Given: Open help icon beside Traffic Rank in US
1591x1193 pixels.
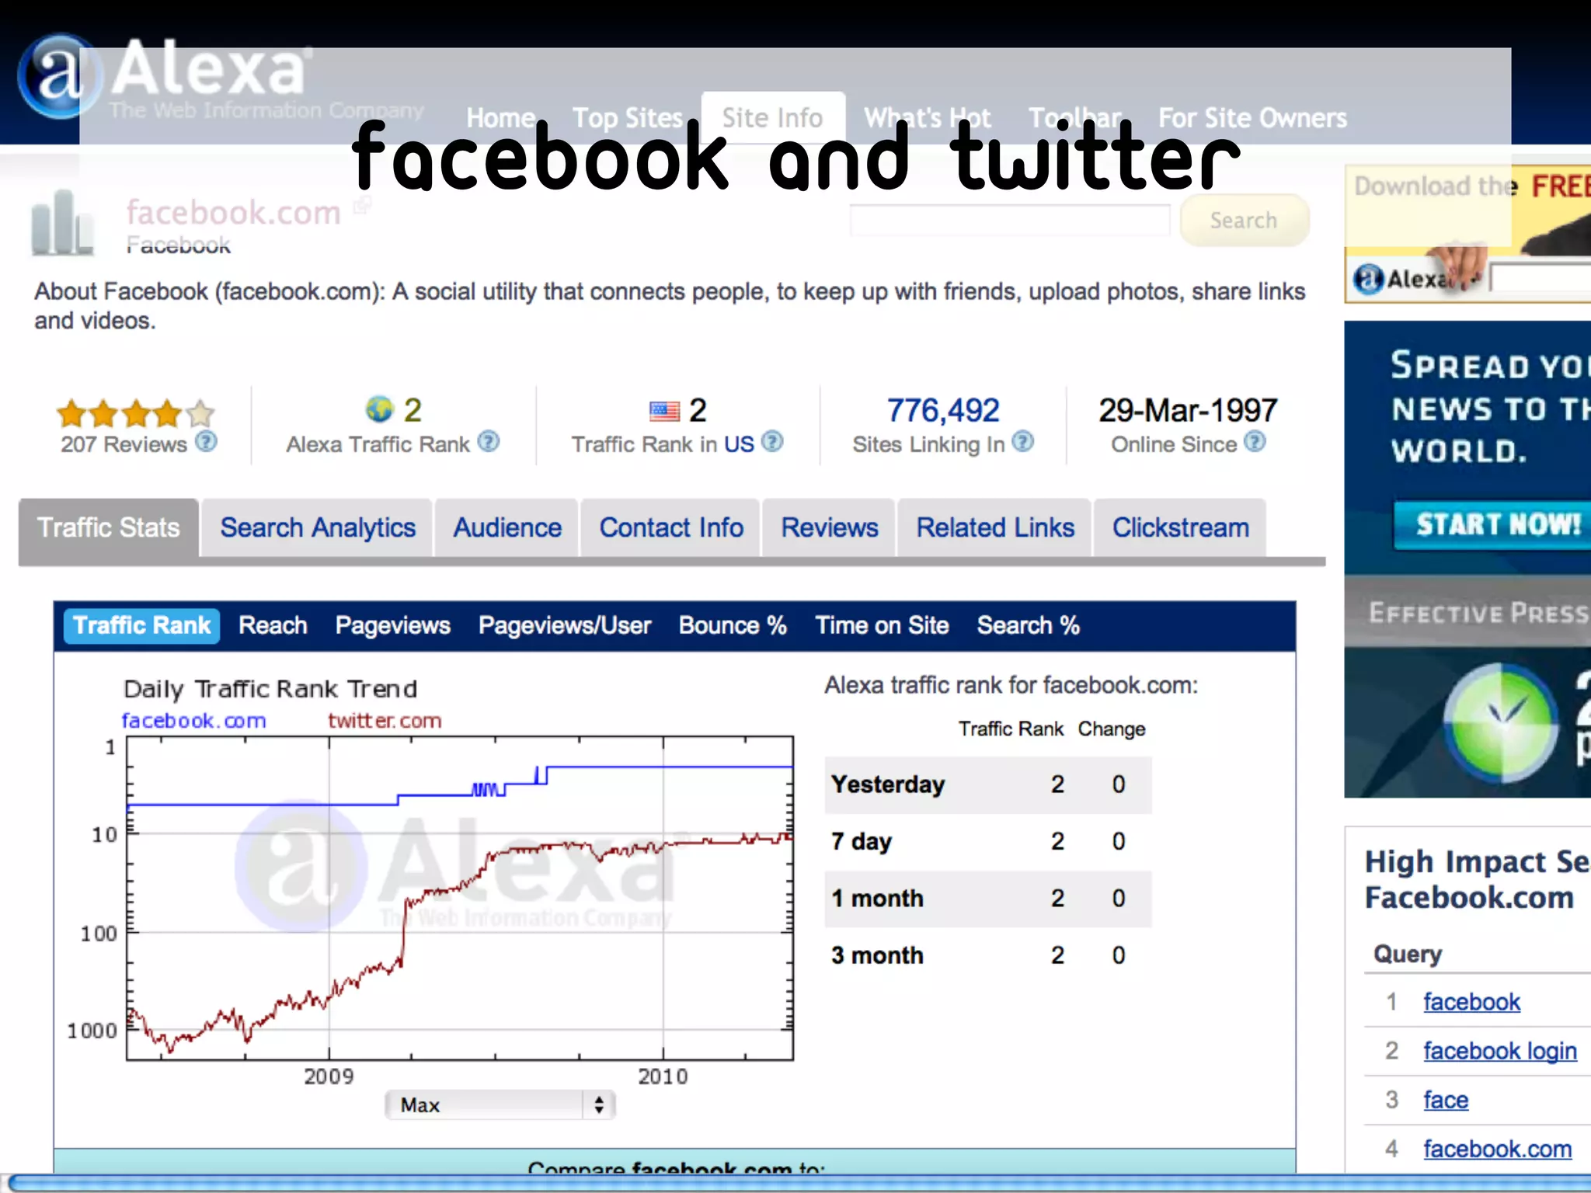Looking at the screenshot, I should point(772,442).
